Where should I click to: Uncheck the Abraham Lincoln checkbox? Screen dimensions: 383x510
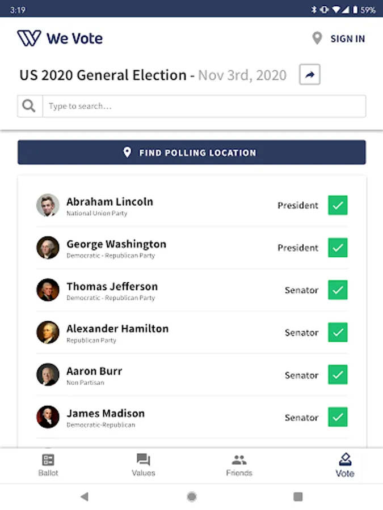(x=338, y=205)
